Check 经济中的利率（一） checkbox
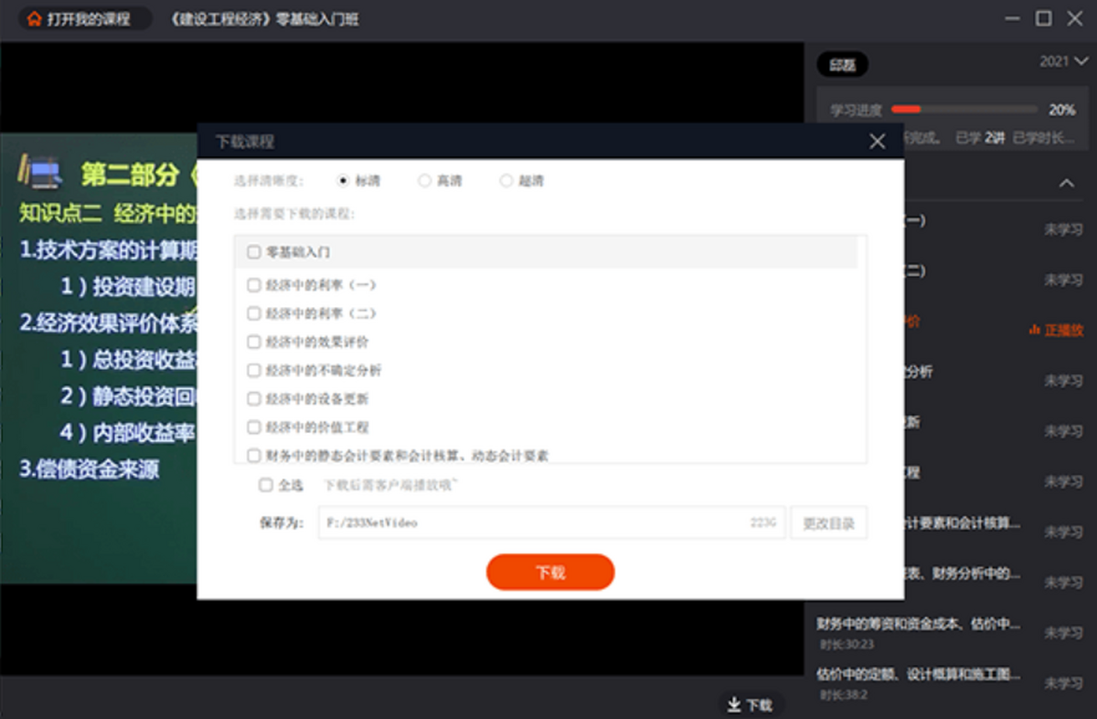 (x=254, y=285)
